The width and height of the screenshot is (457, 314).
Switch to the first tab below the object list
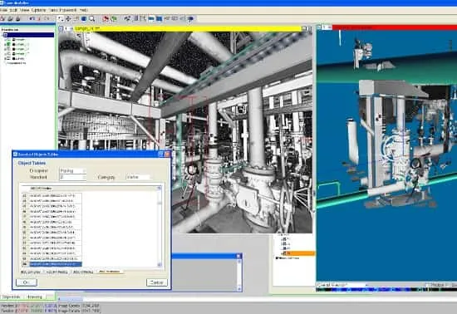31,272
